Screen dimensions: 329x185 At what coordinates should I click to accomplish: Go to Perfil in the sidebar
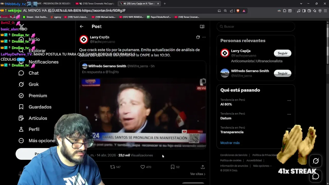(x=29, y=129)
